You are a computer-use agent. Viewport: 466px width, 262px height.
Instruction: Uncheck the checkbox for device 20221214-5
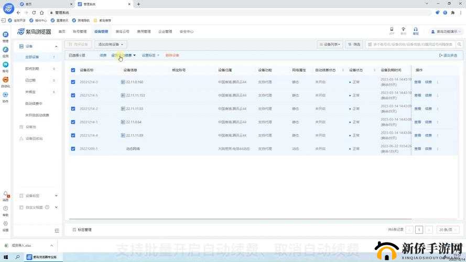click(x=73, y=95)
